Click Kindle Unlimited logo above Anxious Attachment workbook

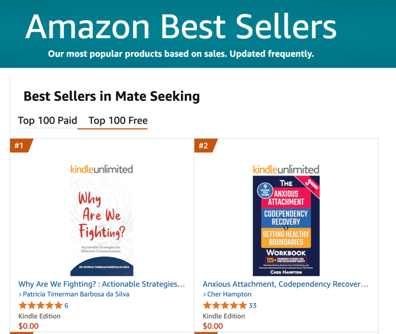pos(286,169)
